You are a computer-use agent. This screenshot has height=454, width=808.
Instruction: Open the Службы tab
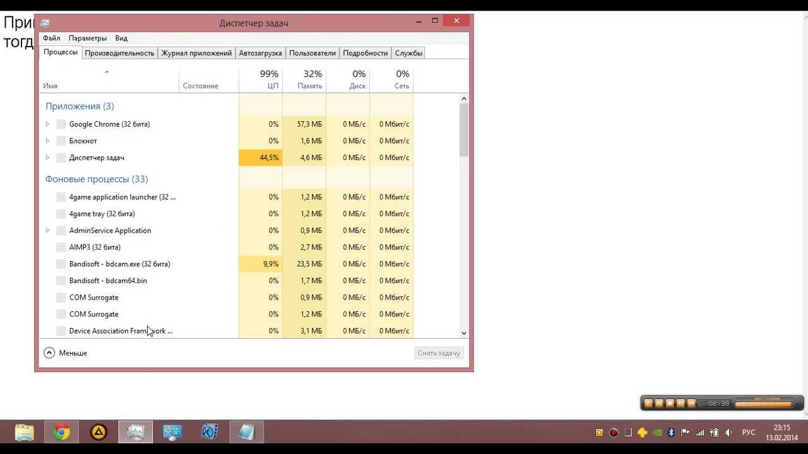pyautogui.click(x=408, y=53)
